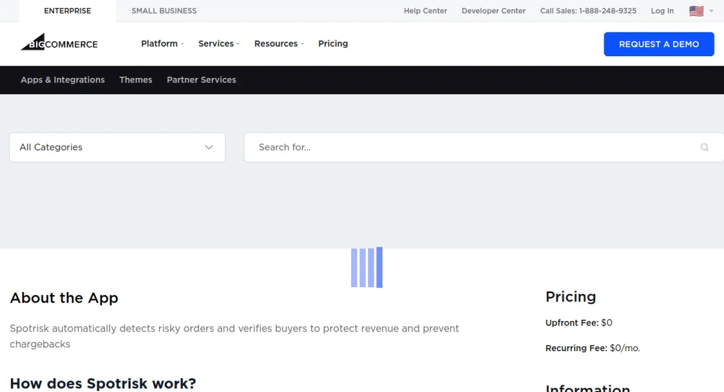Click the Spotrisk description paragraph

tap(235, 337)
